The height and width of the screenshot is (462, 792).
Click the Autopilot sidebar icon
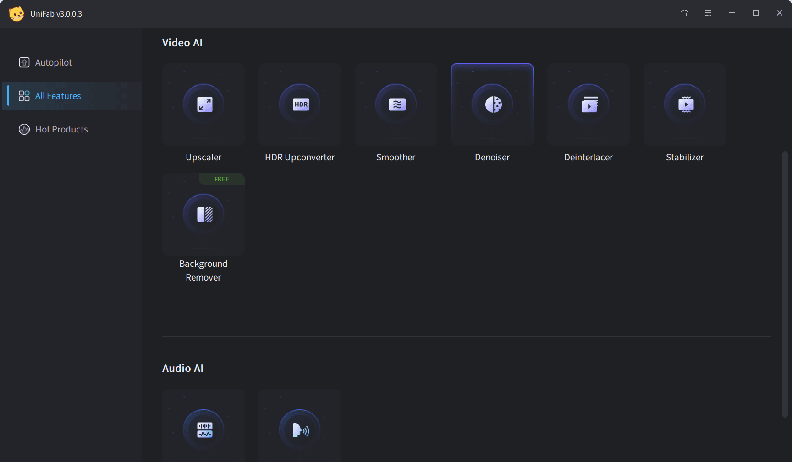[x=24, y=62]
